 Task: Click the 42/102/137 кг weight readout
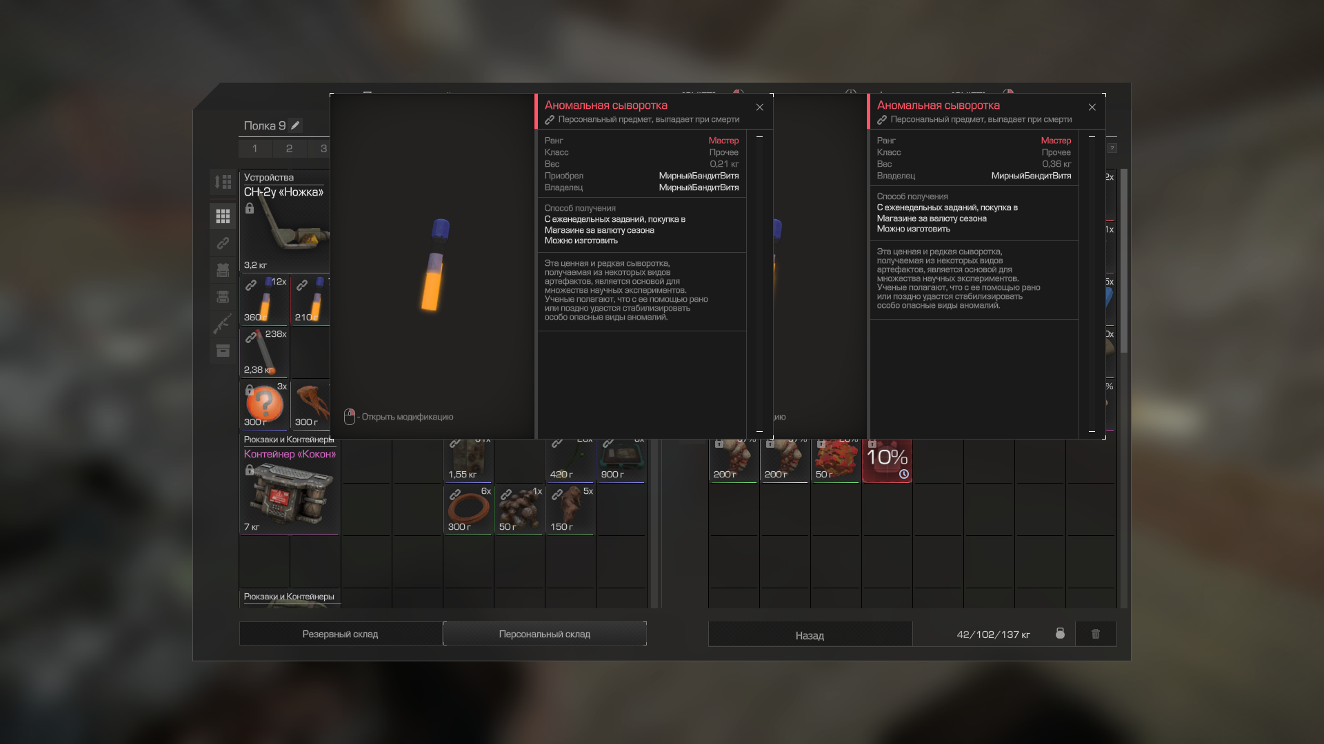pyautogui.click(x=993, y=634)
